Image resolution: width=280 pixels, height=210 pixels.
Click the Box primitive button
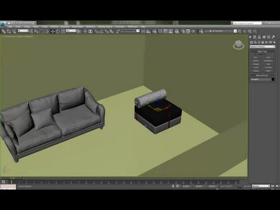256,58
